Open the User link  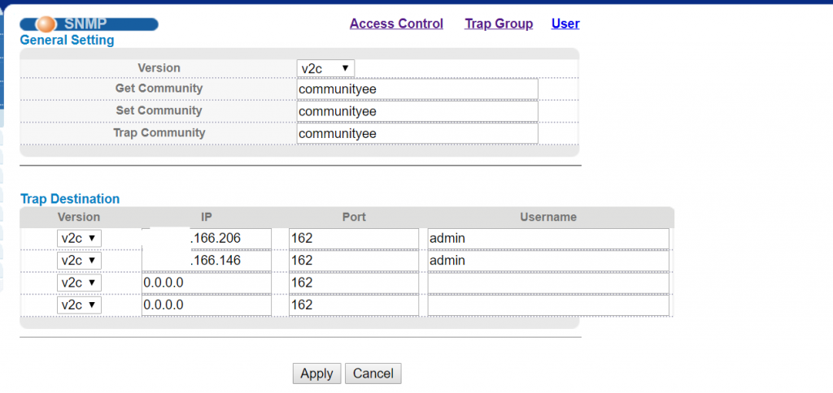565,24
